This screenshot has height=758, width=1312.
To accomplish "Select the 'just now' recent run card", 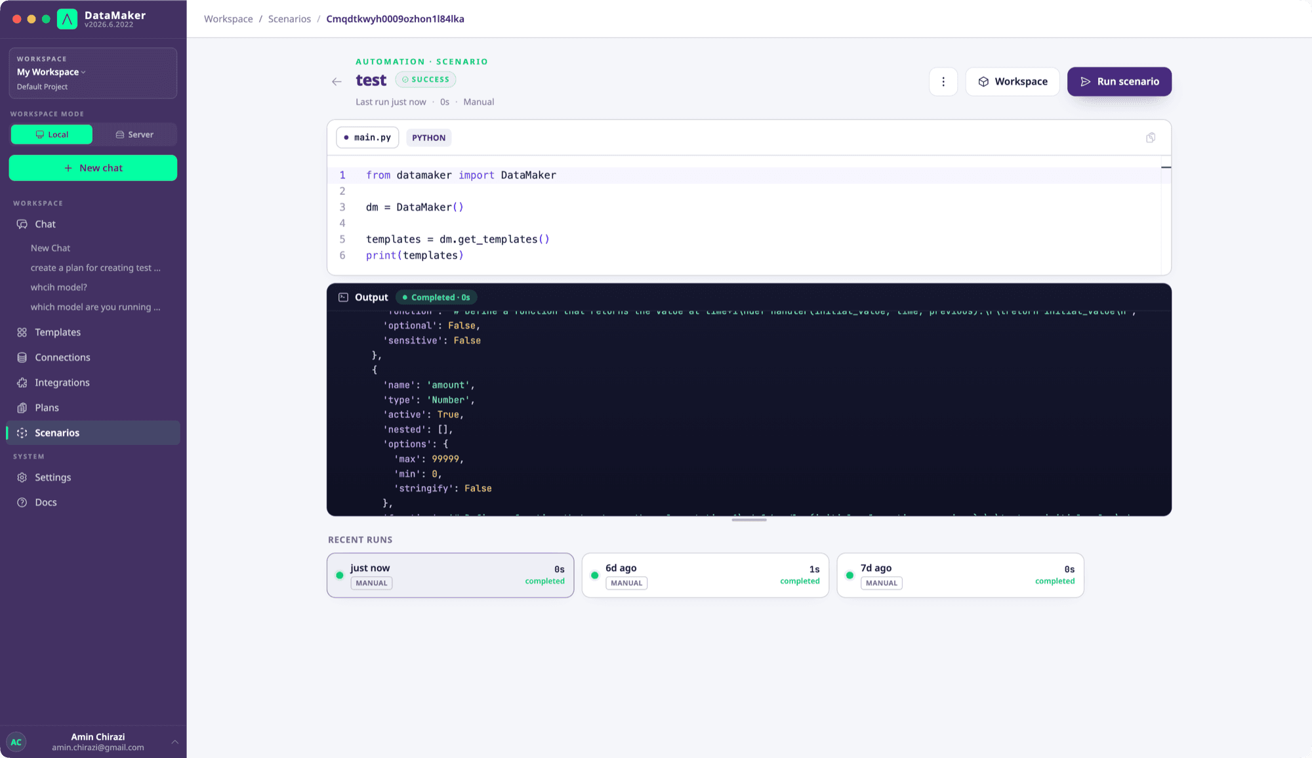I will click(x=451, y=576).
